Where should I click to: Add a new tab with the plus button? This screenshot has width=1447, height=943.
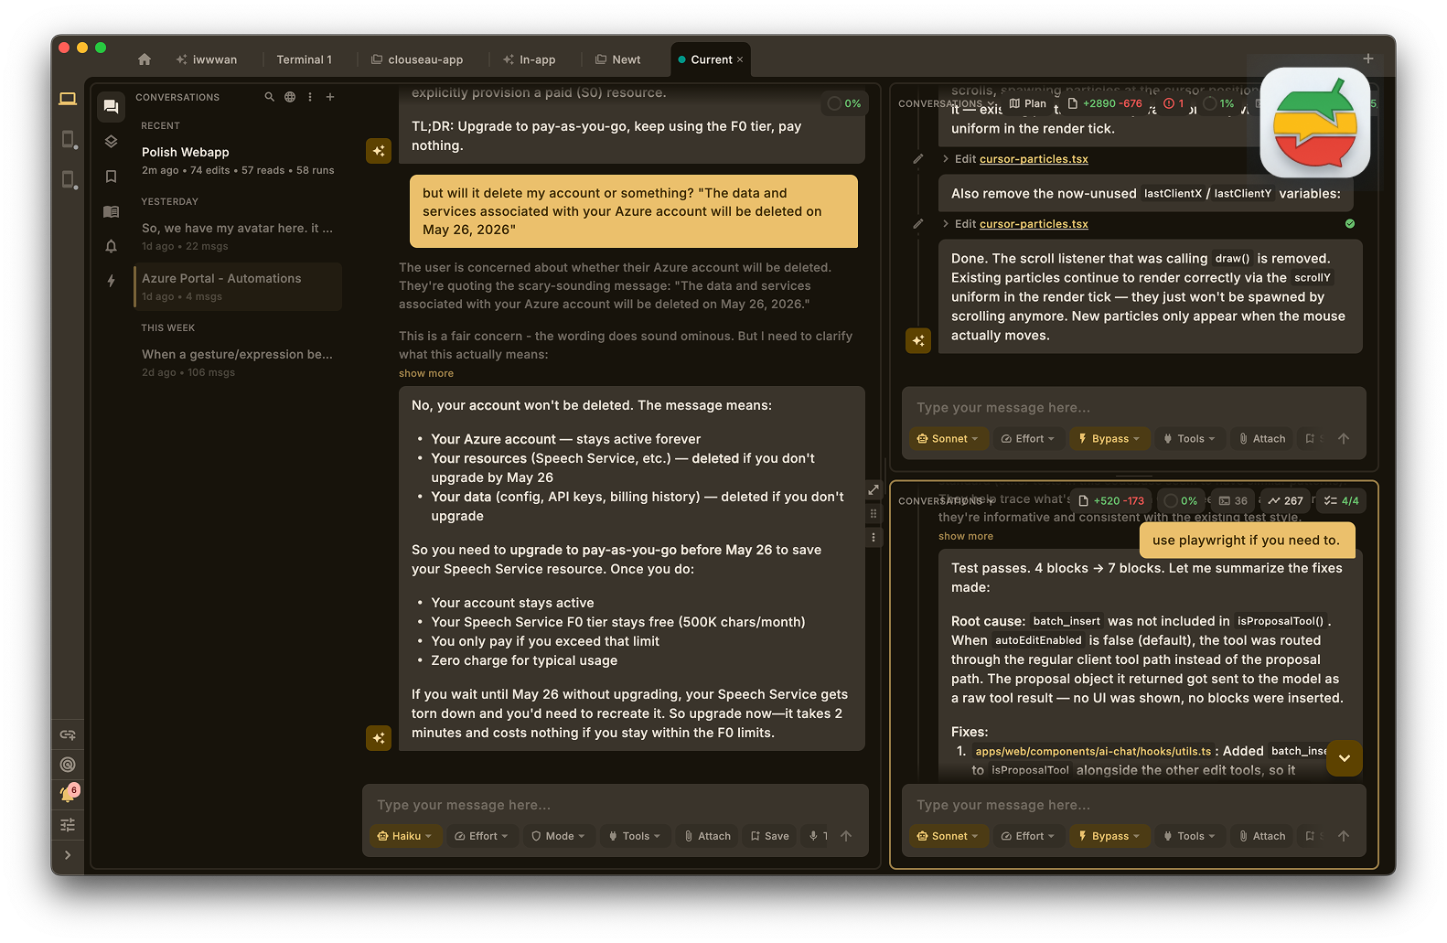click(1368, 59)
